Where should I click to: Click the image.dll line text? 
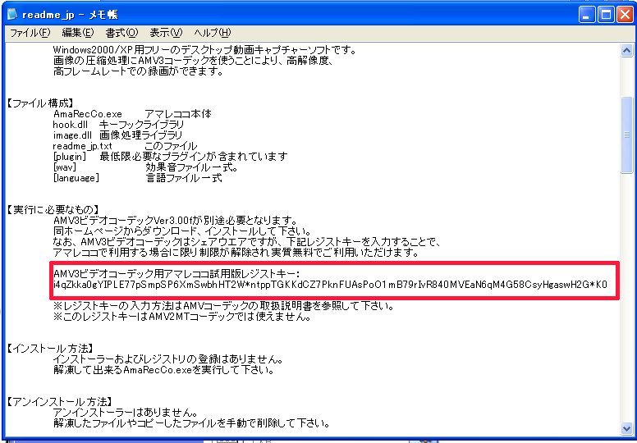pyautogui.click(x=118, y=135)
